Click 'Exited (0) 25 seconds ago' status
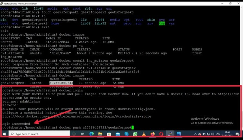Viewport: 243px width, 140px height. coord(142,53)
